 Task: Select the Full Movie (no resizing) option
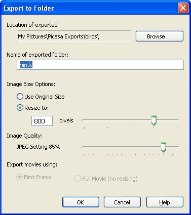pyautogui.click(x=78, y=179)
